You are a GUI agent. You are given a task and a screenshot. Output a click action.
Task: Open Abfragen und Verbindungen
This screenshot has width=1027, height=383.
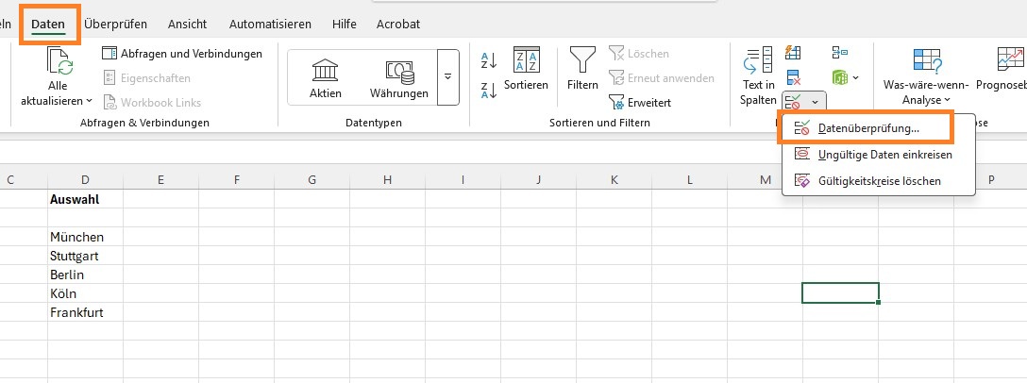point(182,54)
